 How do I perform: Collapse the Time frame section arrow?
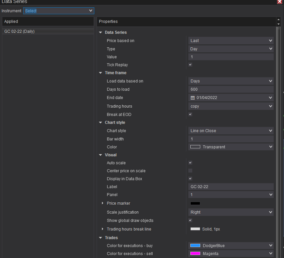pos(101,73)
